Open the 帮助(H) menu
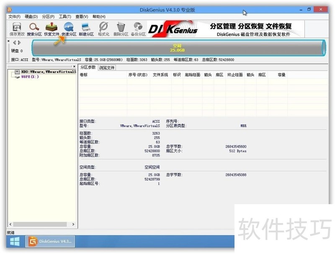Screen dimensions: 335x254 (x=99, y=17)
